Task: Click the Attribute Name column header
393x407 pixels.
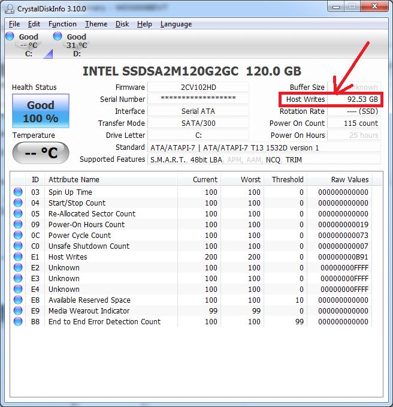Action: tap(111, 179)
